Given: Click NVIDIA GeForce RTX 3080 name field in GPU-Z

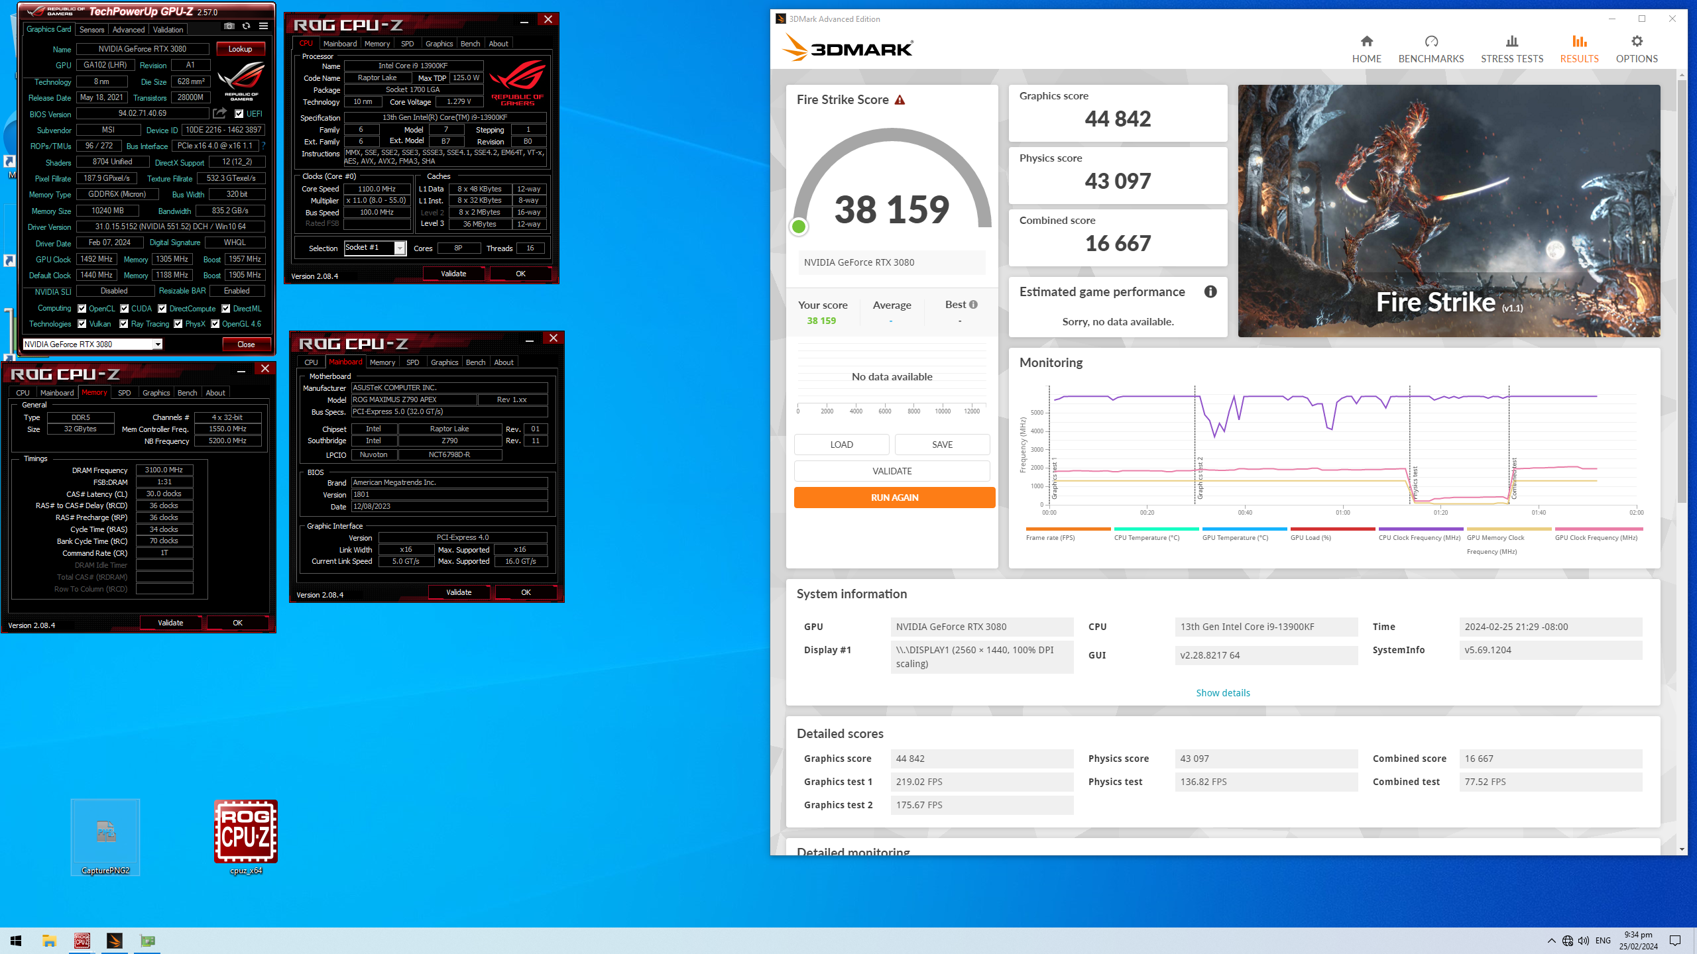Looking at the screenshot, I should pos(143,49).
